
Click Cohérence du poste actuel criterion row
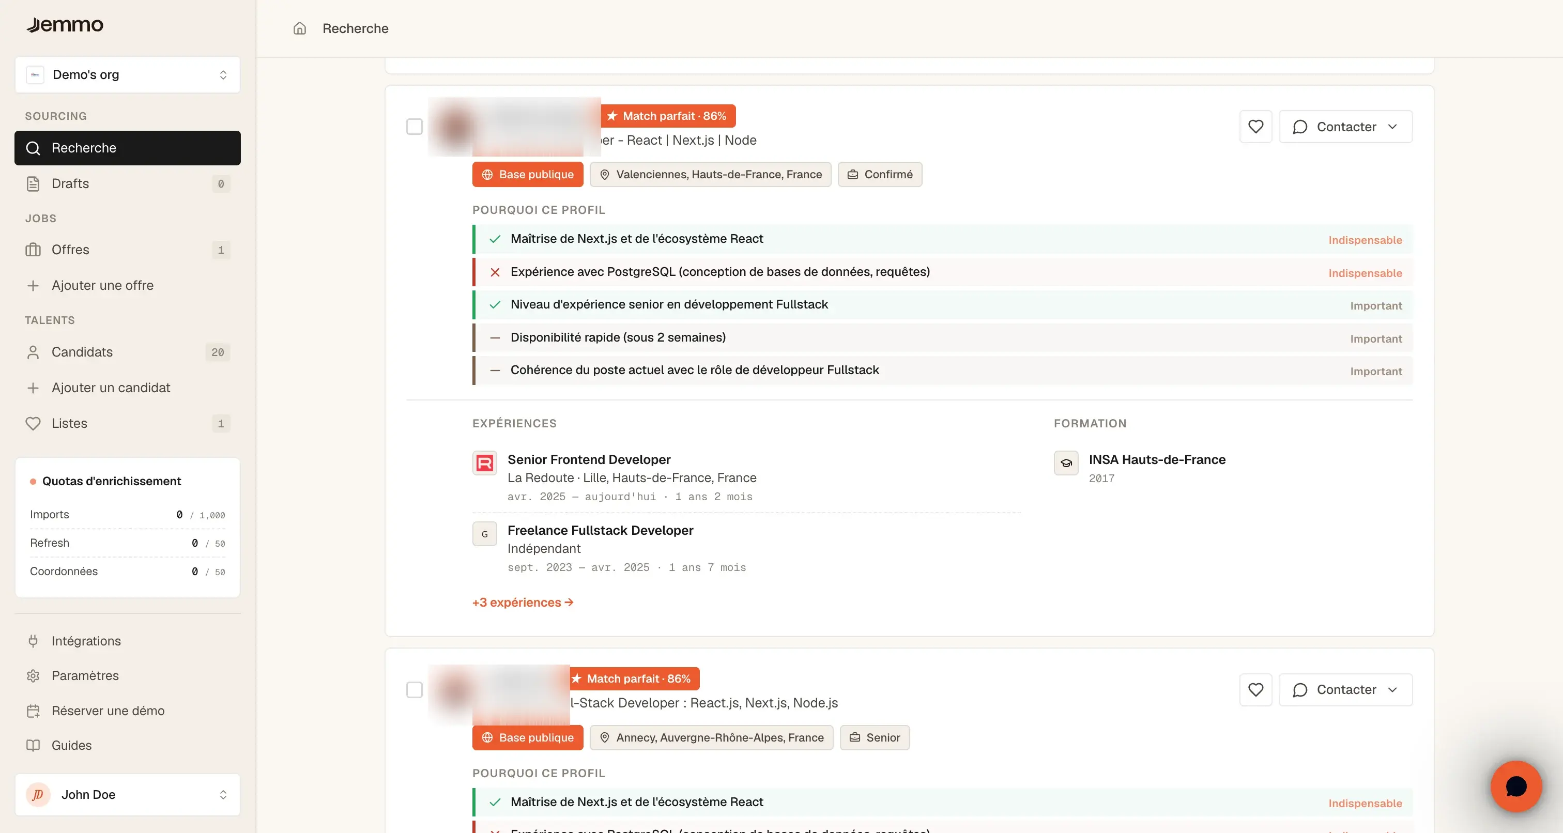[943, 371]
